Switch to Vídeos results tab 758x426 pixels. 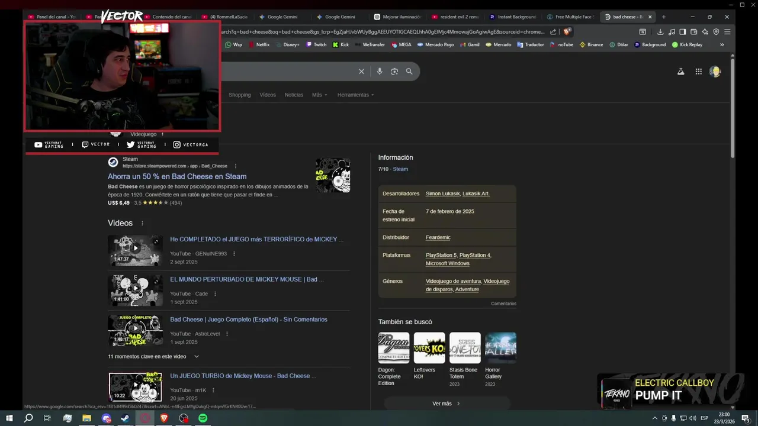click(268, 95)
